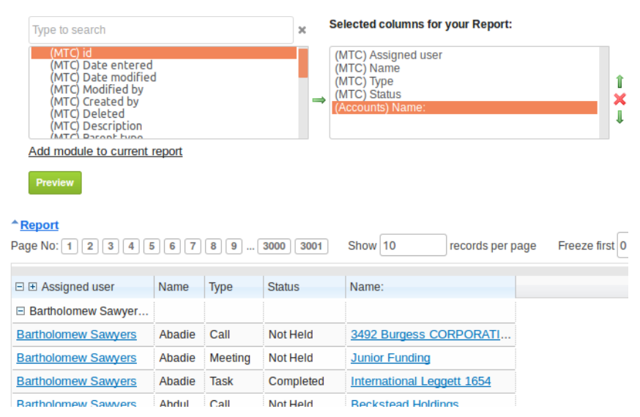
Task: Sort by the Status column header
Action: [x=283, y=288]
